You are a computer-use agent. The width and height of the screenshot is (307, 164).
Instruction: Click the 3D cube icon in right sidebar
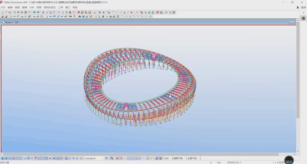click(x=304, y=18)
